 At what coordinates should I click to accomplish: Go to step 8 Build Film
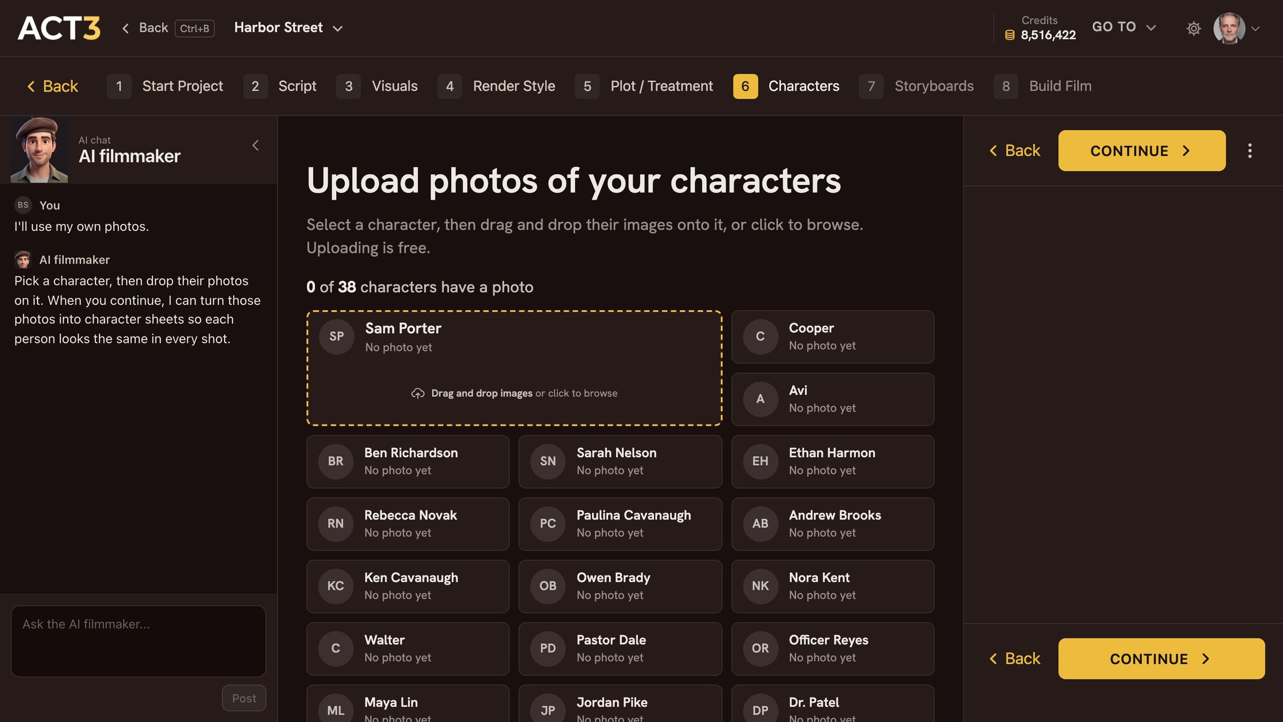click(x=1042, y=86)
